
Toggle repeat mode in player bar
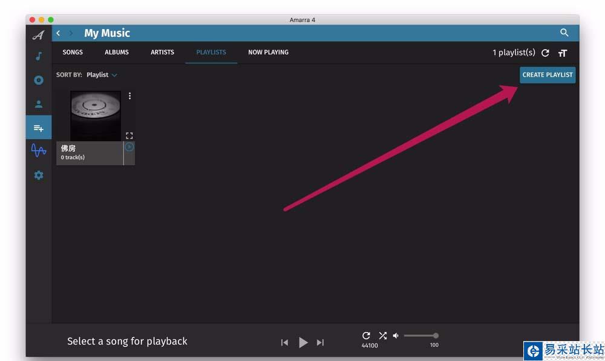tap(366, 336)
